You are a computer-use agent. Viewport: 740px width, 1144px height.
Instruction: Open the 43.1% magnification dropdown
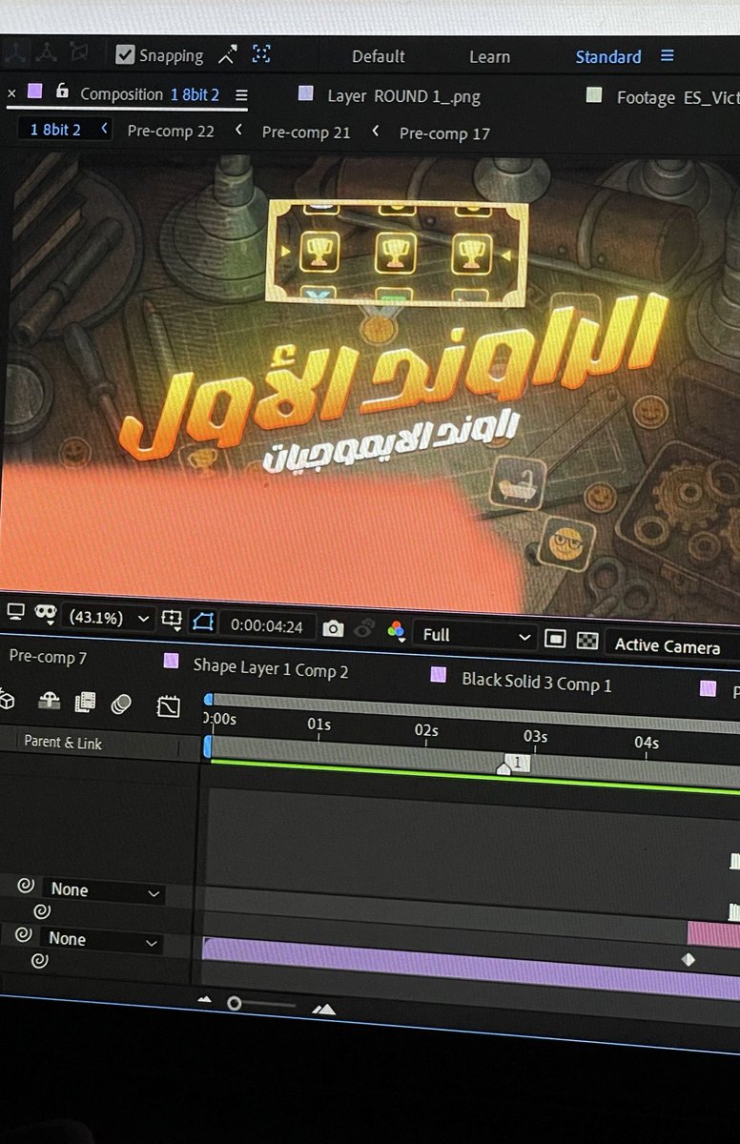tap(107, 618)
